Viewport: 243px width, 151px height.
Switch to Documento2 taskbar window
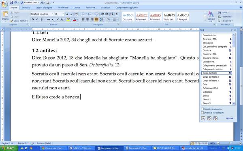coord(137,148)
